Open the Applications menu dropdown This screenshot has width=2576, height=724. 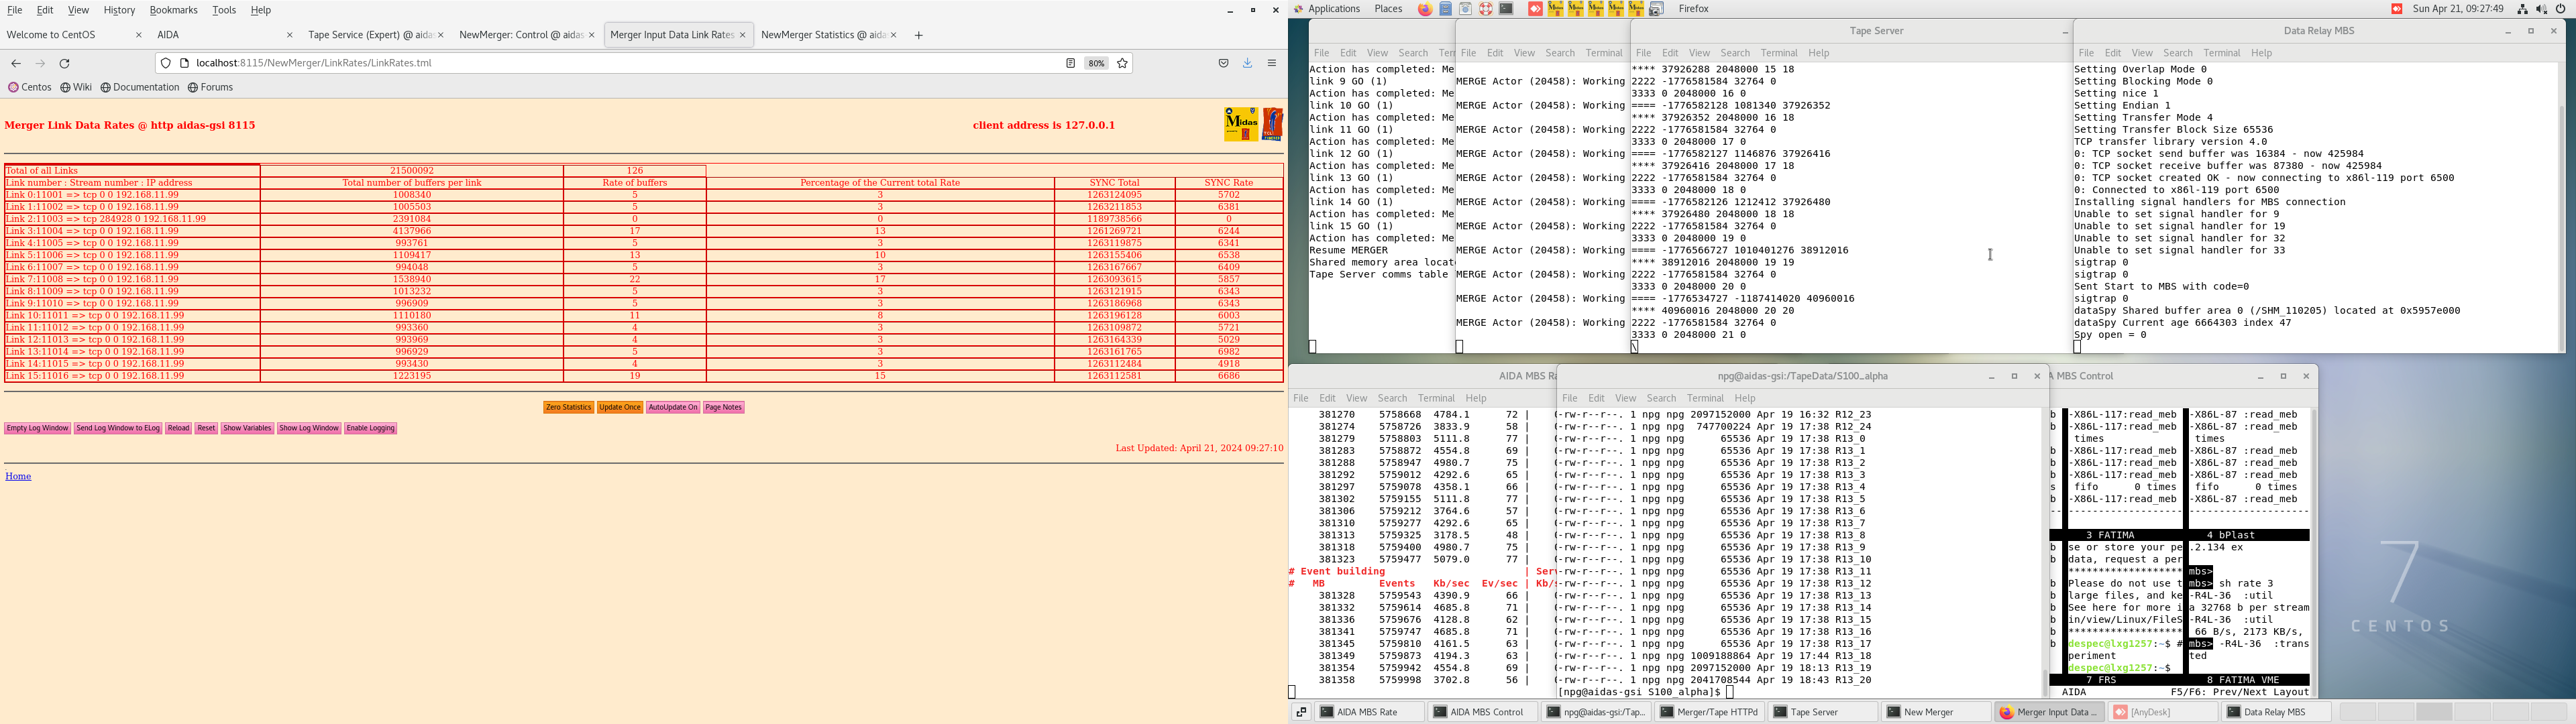[1333, 9]
